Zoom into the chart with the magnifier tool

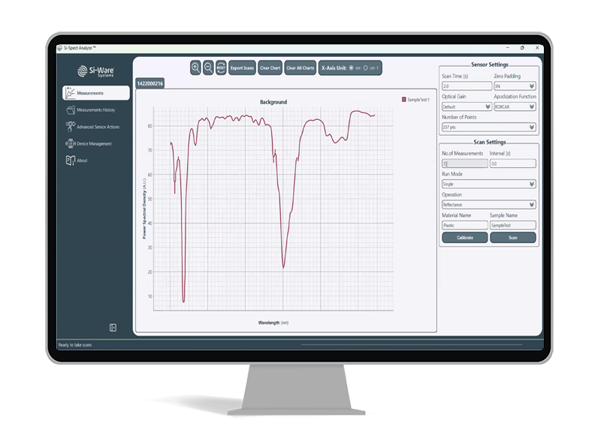click(x=196, y=68)
